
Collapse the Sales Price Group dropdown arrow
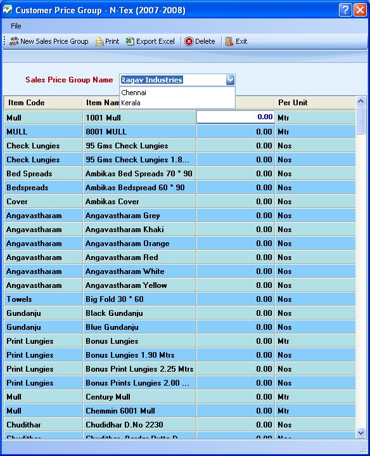click(x=231, y=80)
